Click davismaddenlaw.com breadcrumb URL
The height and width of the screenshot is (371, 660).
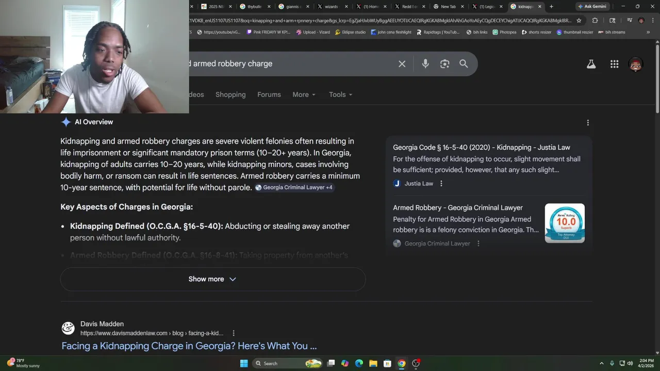[x=152, y=333]
